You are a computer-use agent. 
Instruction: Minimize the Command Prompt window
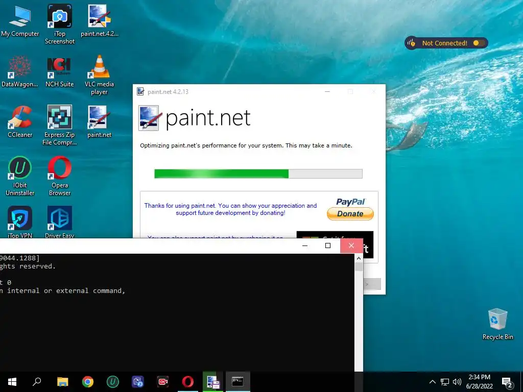305,246
